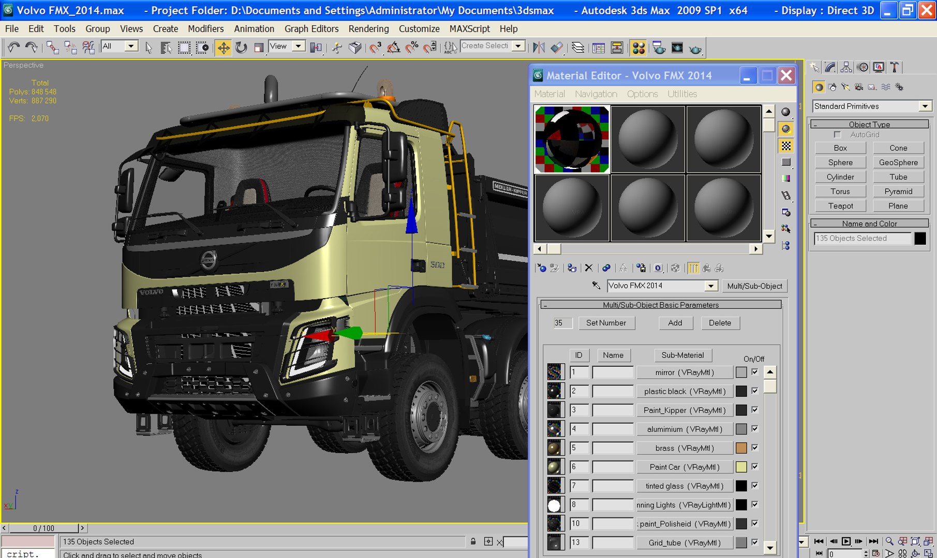Activate the Select Object arrow tool
This screenshot has width=937, height=558.
pos(148,48)
